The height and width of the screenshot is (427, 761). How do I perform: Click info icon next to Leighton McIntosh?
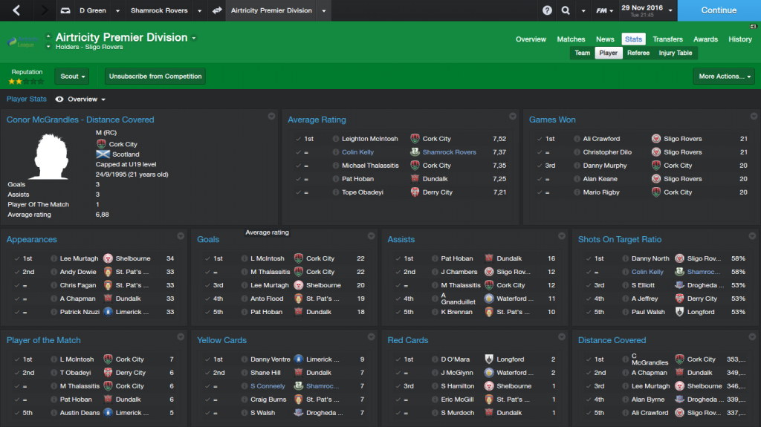click(335, 139)
